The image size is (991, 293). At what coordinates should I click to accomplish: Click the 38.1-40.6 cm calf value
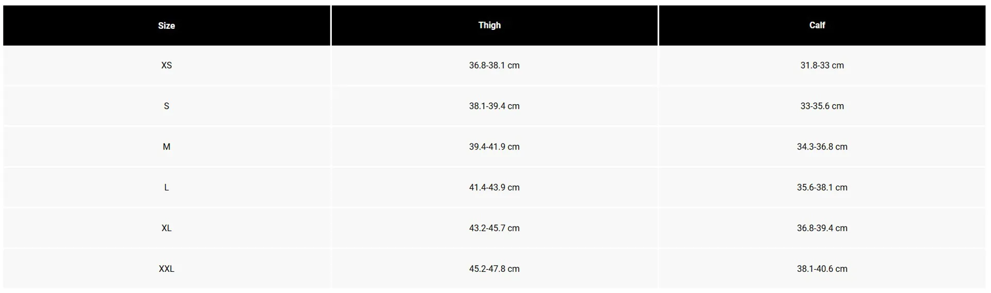[822, 269]
